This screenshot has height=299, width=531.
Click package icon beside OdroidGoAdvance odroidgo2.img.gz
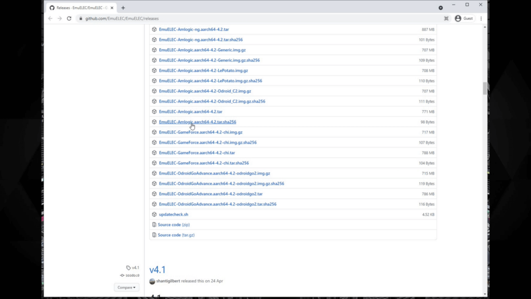coord(154,173)
